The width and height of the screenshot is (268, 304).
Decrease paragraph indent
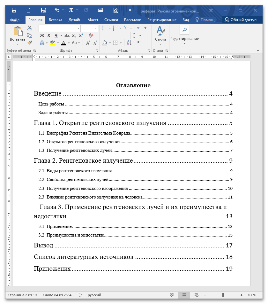click(x=139, y=28)
